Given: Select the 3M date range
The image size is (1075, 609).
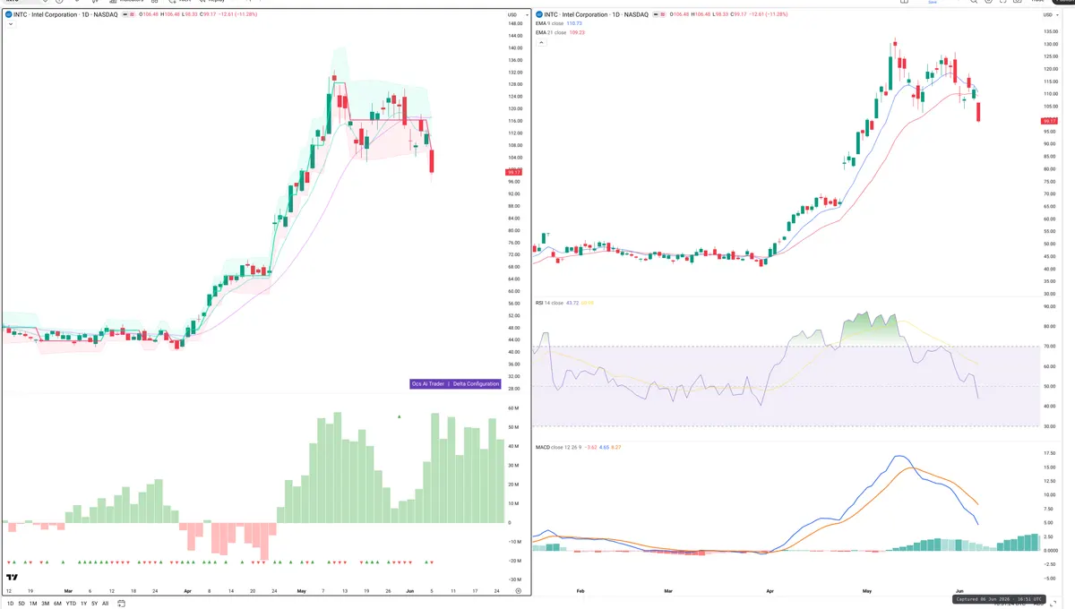Looking at the screenshot, I should pos(45,604).
